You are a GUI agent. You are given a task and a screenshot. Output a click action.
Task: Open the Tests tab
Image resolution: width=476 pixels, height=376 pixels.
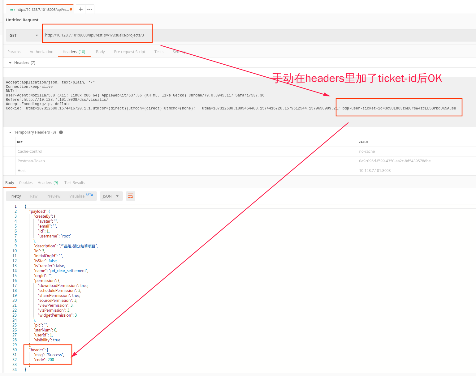[159, 52]
